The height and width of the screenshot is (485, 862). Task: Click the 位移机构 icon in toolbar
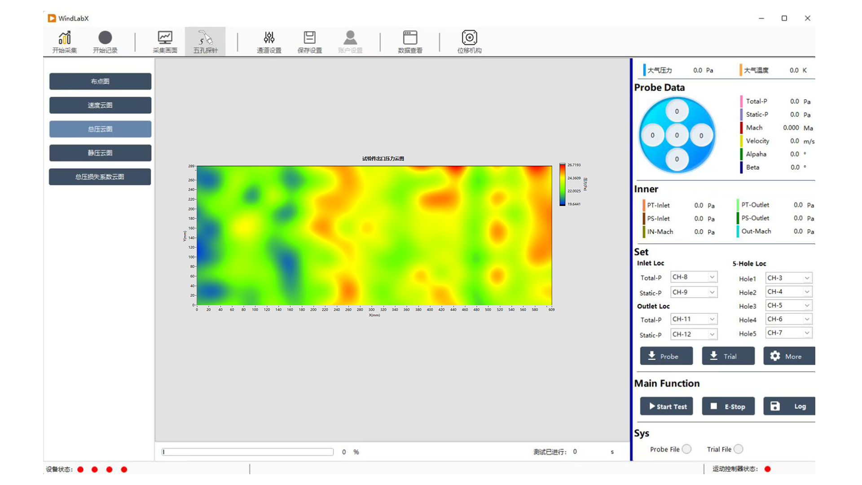[470, 41]
